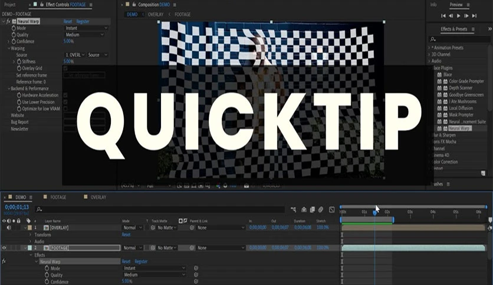Click the Effects & Presets search field
The image size is (493, 285).
459,39
